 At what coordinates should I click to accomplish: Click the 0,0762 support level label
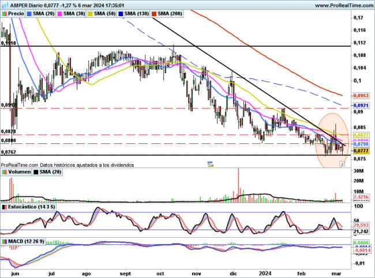[x=9, y=152]
